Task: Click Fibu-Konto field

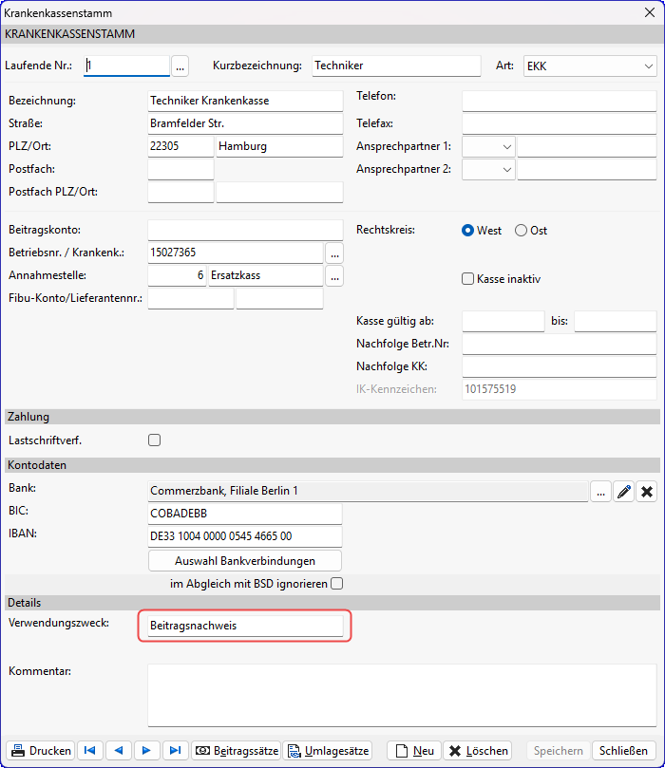Action: (191, 298)
